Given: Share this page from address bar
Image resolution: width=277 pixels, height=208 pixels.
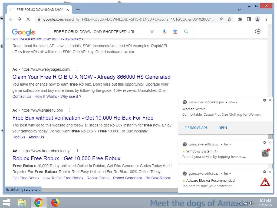Looking at the screenshot, I should [x=221, y=19].
